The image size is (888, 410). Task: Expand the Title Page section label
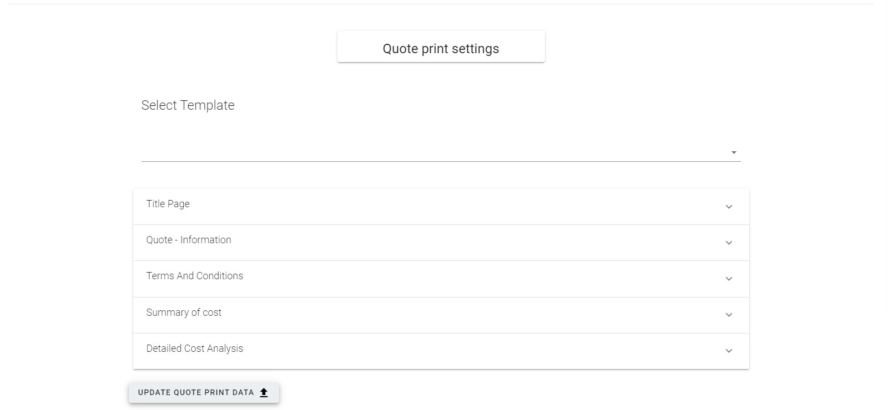pyautogui.click(x=168, y=204)
